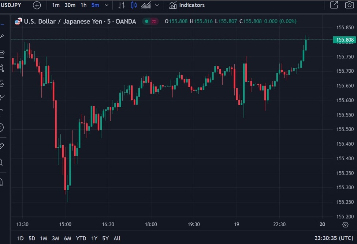Switch to the 30m timeframe

pyautogui.click(x=70, y=5)
